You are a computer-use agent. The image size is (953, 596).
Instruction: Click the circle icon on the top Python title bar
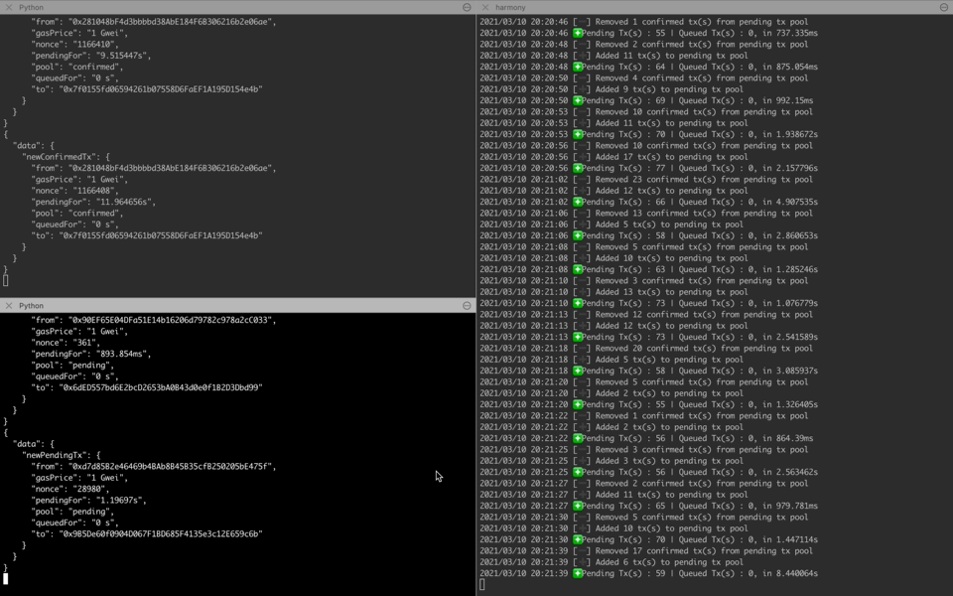coord(465,7)
